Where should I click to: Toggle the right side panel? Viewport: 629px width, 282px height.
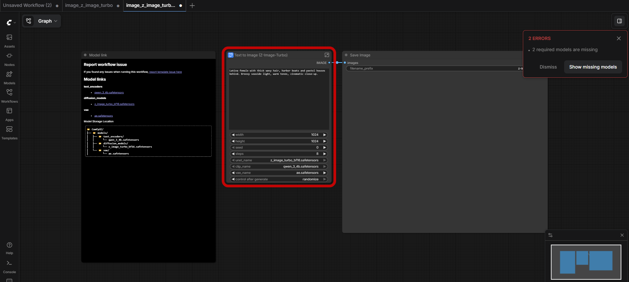[619, 21]
